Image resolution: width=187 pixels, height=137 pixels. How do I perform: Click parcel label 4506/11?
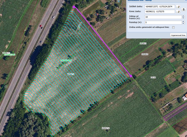click(x=6, y=53)
